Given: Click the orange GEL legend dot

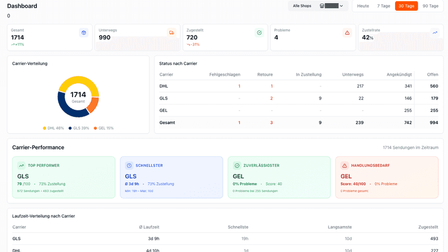Looking at the screenshot, I should pos(95,128).
